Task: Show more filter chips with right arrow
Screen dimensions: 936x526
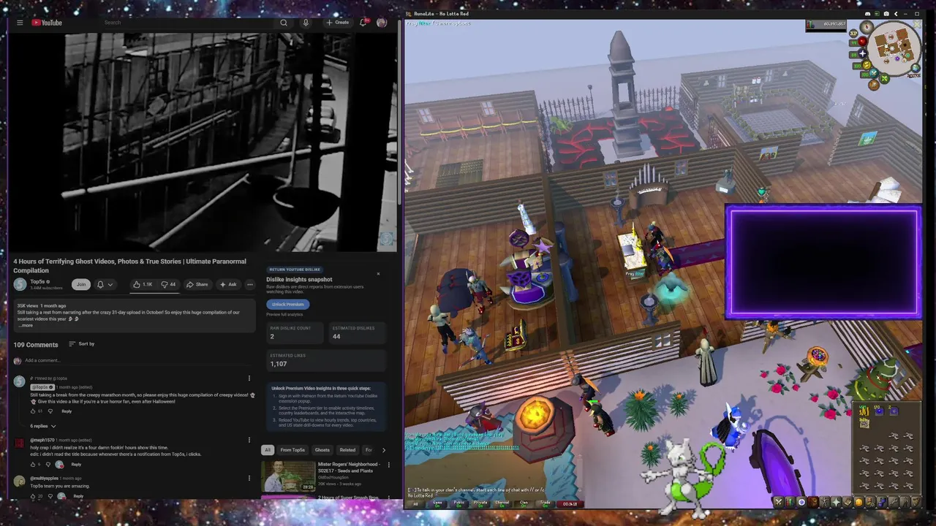Action: 384,450
